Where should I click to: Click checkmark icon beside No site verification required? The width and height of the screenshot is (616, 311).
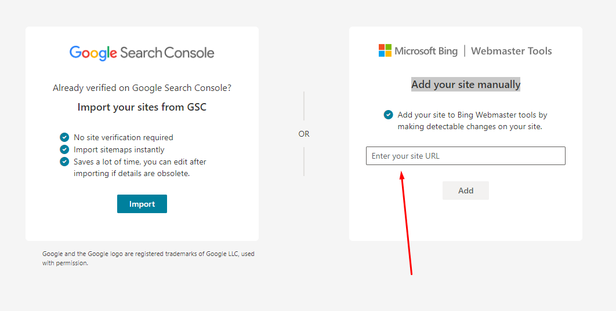[64, 137]
